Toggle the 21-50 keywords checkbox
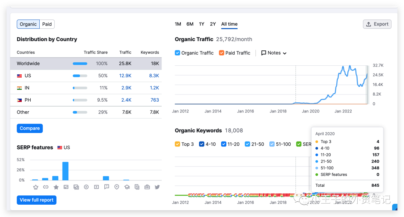Screen dimensions: 404x217 248,144
